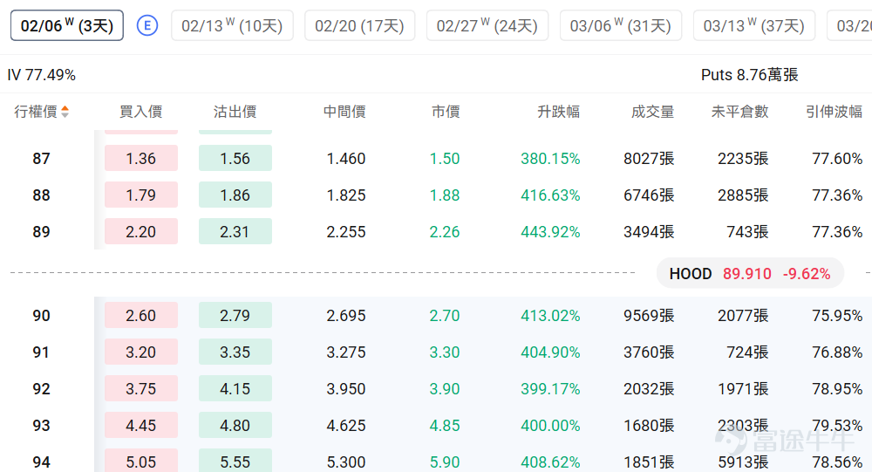The image size is (872, 472).
Task: Click the 443.92% change value
Action: coord(550,231)
